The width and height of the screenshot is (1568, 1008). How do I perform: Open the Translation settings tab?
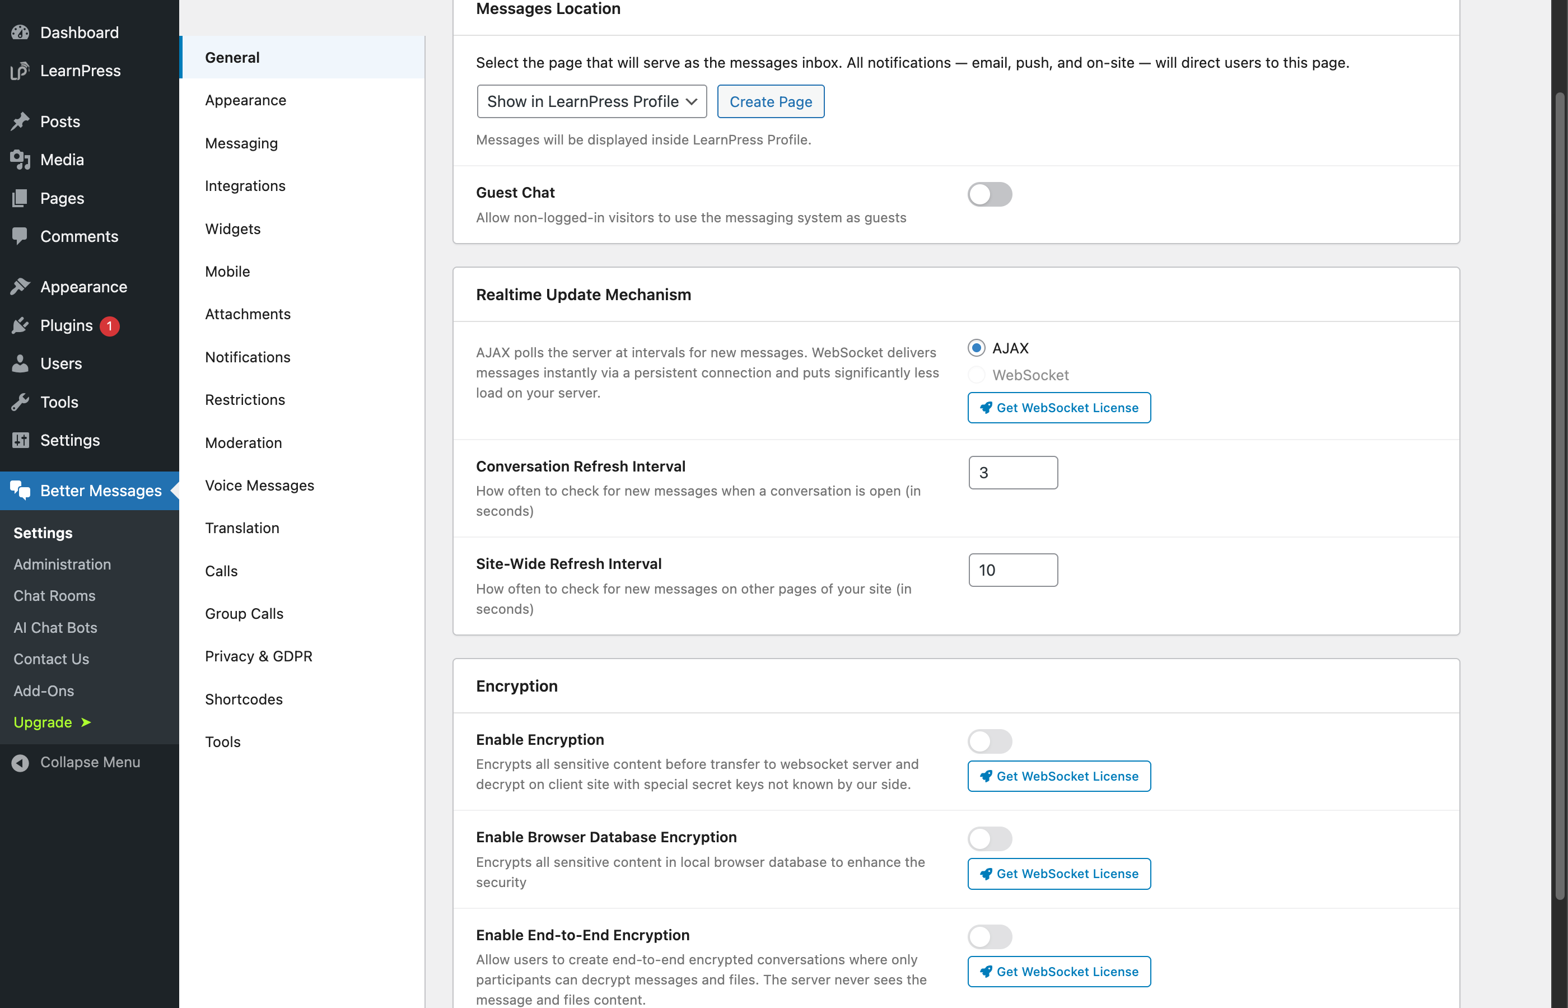pyautogui.click(x=302, y=528)
